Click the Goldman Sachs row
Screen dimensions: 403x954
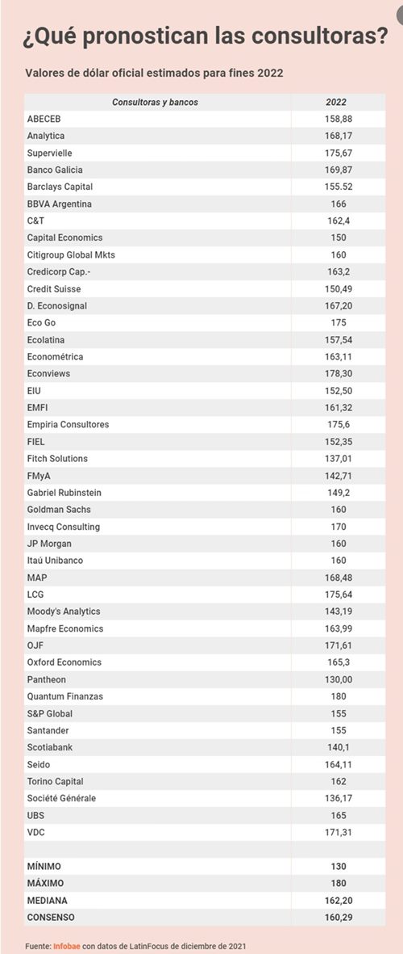pos(205,509)
